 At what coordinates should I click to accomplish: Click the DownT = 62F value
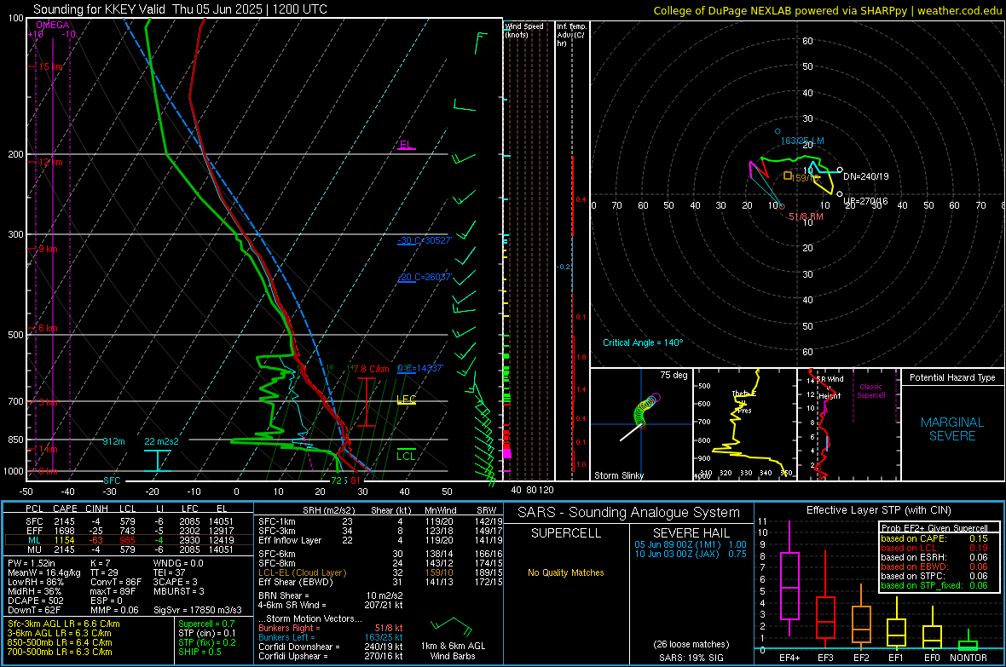click(33, 611)
